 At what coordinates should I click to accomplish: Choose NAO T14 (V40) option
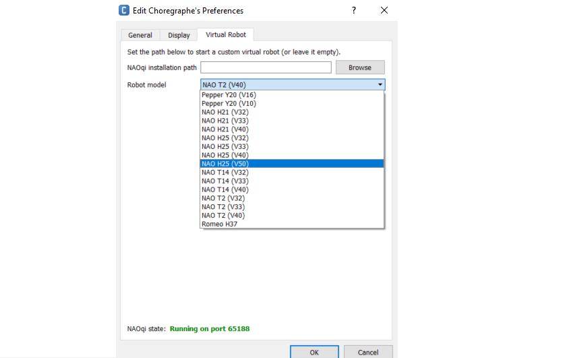(x=292, y=190)
